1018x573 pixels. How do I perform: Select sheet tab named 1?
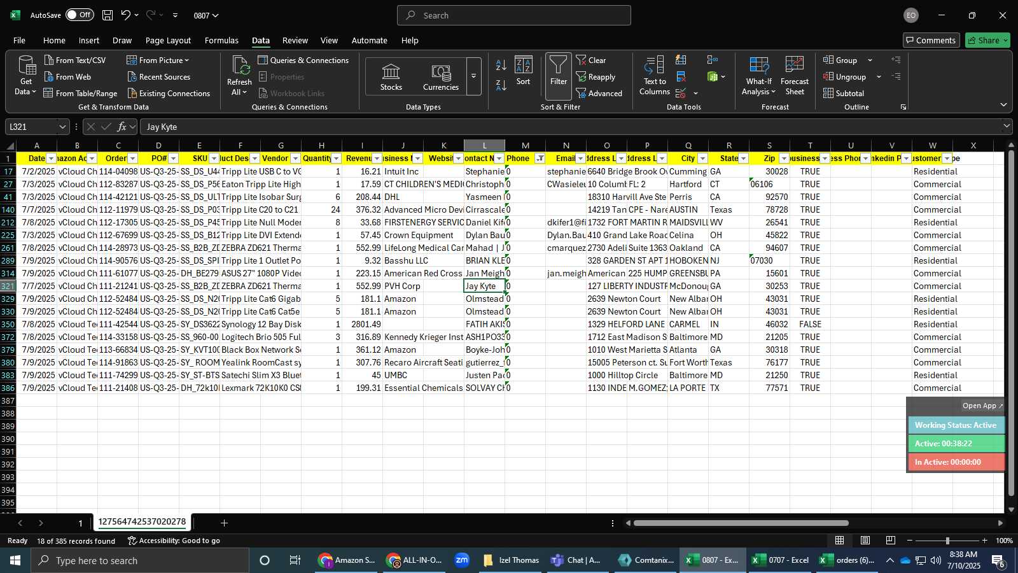pos(80,523)
